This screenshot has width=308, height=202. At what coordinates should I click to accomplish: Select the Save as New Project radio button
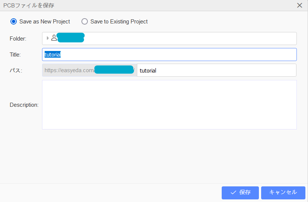pyautogui.click(x=13, y=22)
